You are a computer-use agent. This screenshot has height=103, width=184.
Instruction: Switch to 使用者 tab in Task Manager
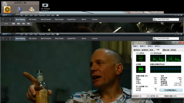173,50
